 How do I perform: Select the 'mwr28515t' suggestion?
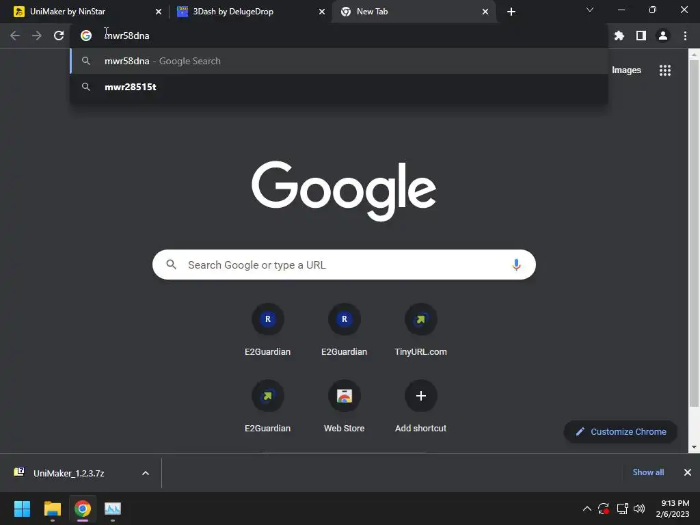339,87
